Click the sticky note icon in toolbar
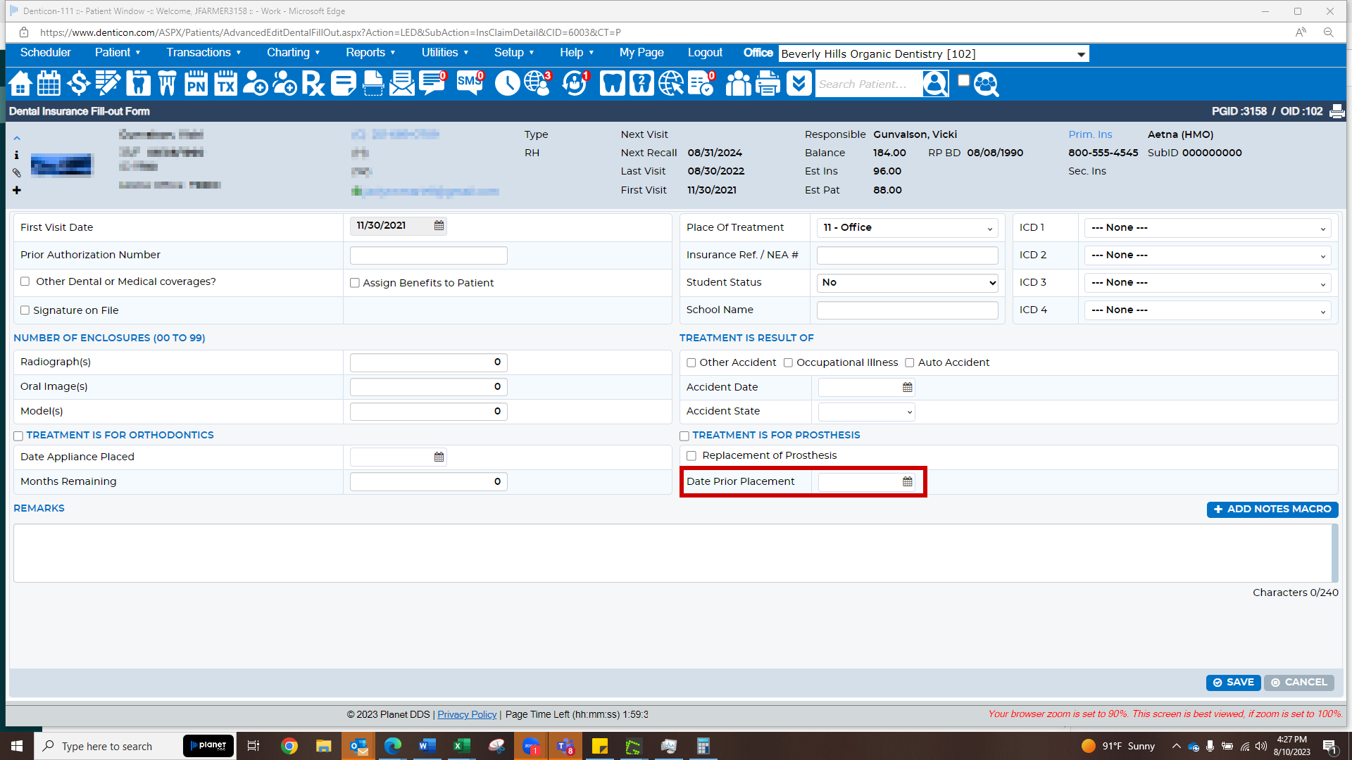 point(343,84)
